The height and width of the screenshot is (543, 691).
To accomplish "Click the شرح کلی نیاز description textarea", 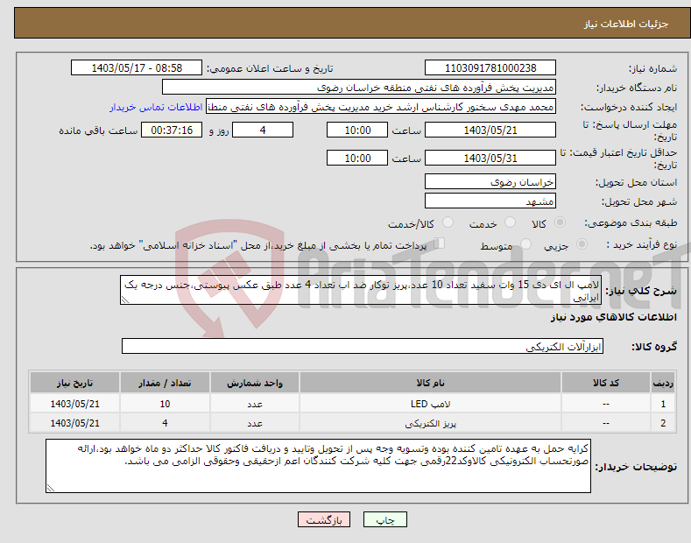I will [x=361, y=290].
